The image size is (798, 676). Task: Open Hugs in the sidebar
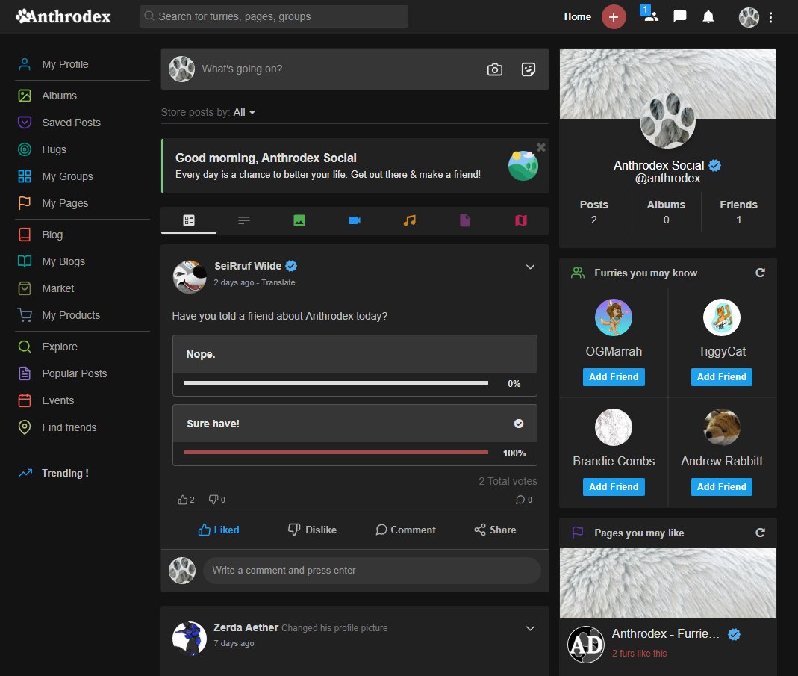click(54, 149)
